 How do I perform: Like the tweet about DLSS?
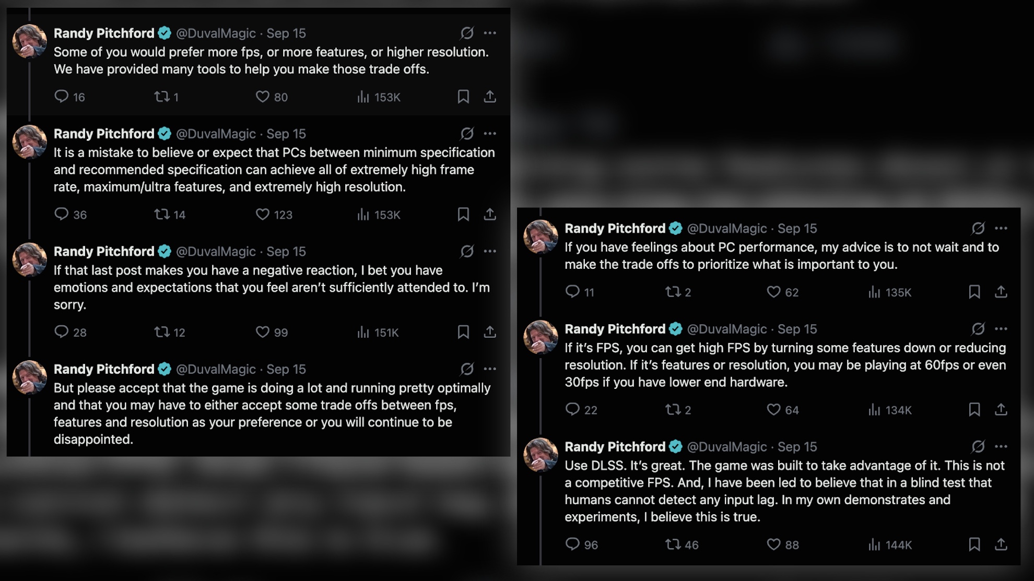pos(773,544)
